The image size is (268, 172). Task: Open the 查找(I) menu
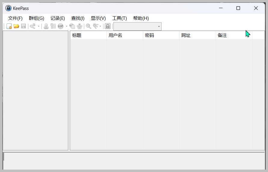(78, 18)
